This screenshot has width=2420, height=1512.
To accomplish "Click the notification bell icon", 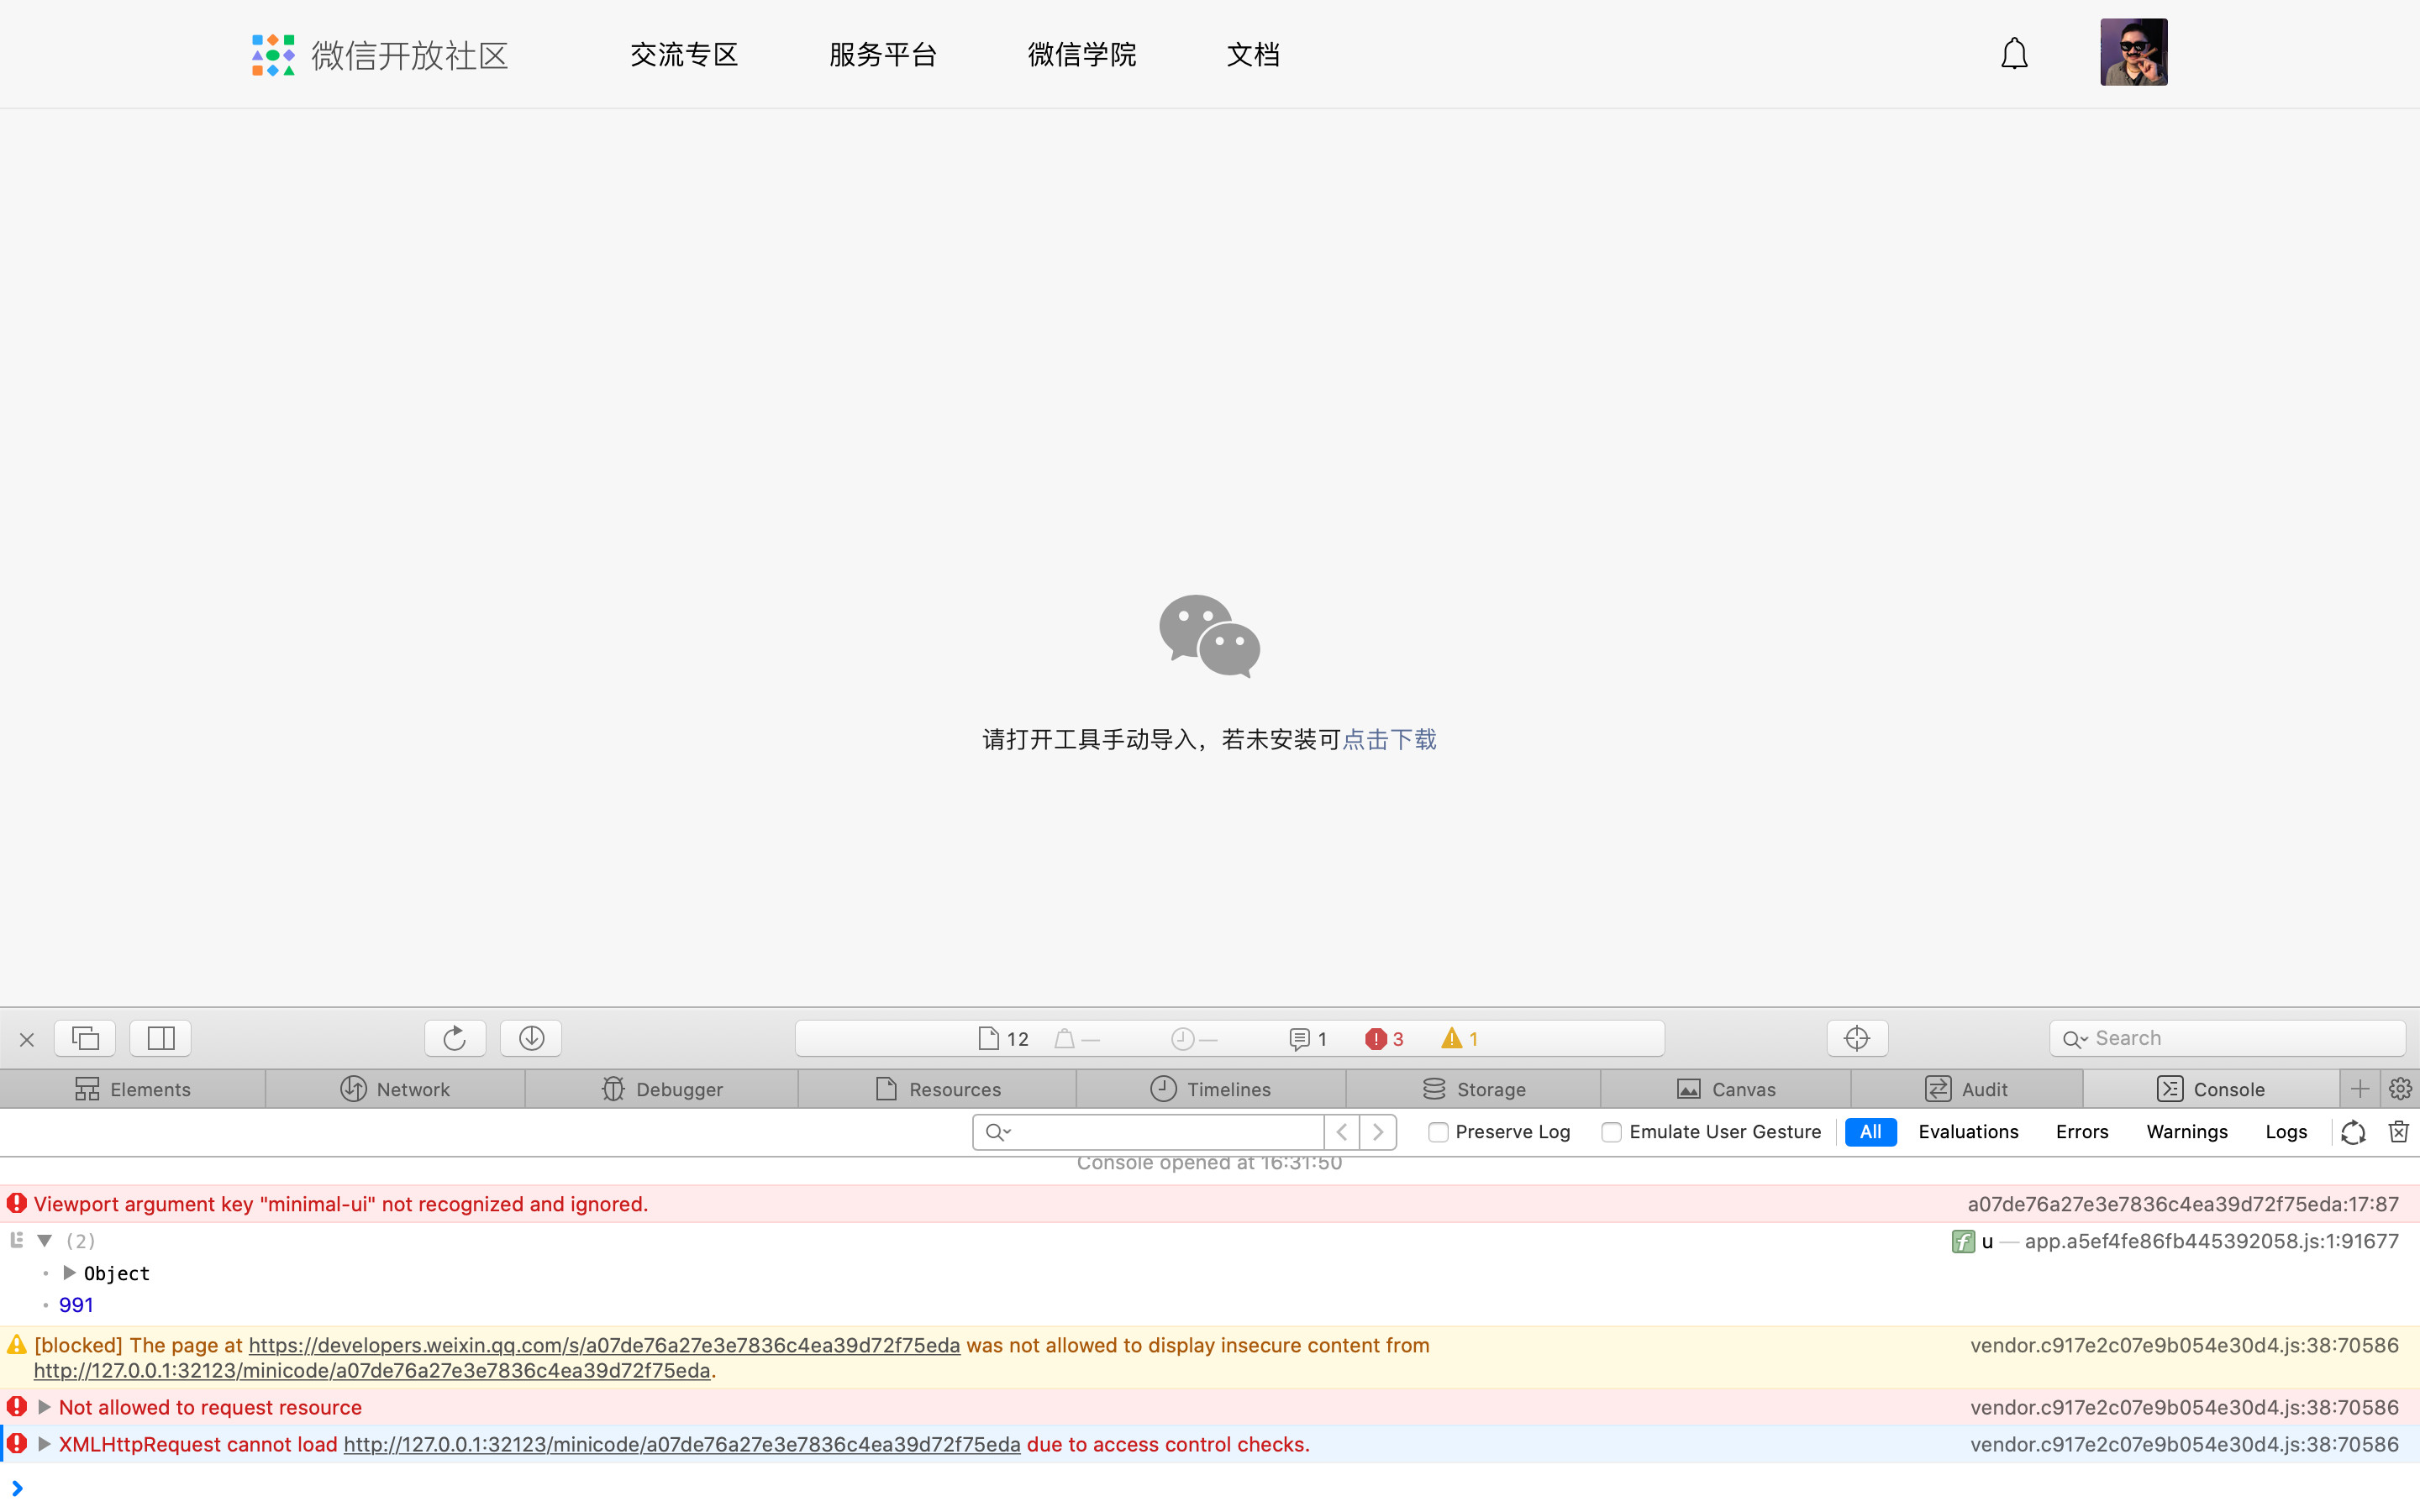I will 2014,54.
